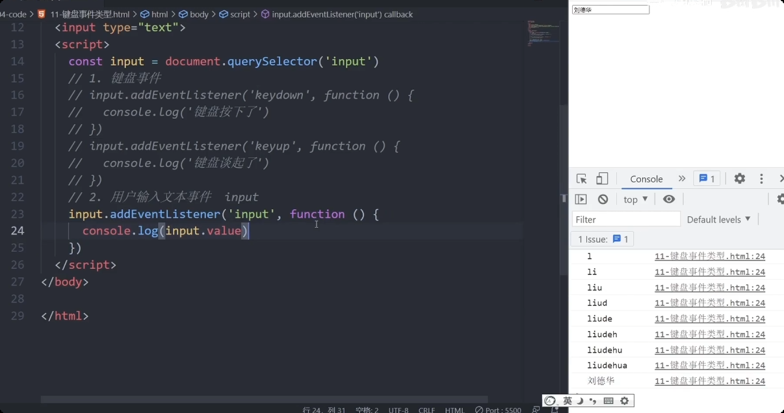Click 'console' on line 24
This screenshot has width=784, height=413.
coord(107,231)
